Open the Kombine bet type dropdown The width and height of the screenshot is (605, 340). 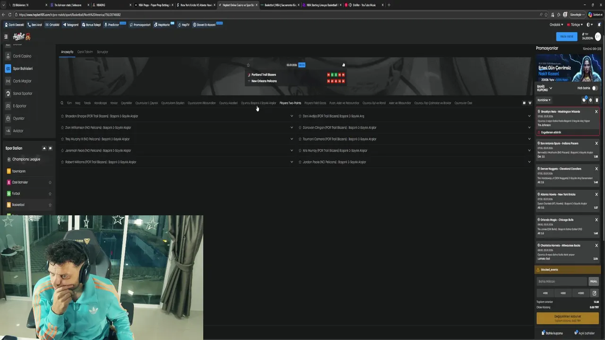(544, 100)
